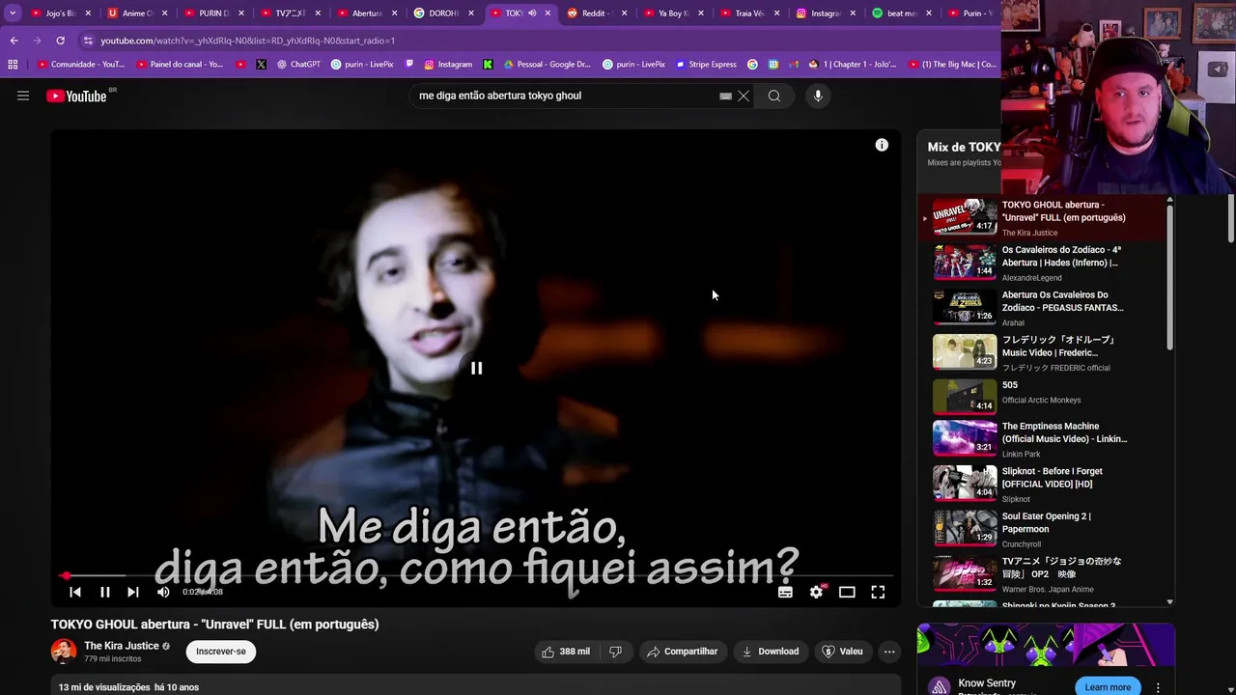Pause using the center pause overlay icon
This screenshot has width=1236, height=695.
476,368
